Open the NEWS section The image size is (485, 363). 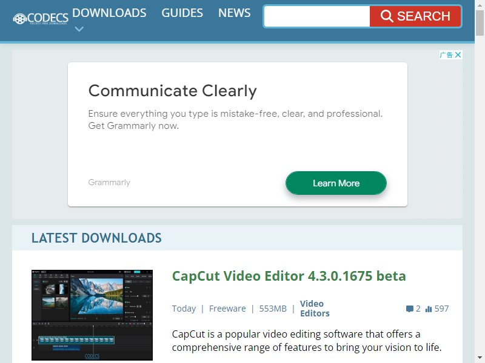(x=235, y=13)
